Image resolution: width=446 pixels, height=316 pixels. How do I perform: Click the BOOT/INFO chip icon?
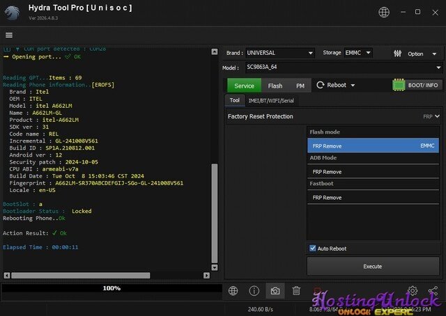399,85
